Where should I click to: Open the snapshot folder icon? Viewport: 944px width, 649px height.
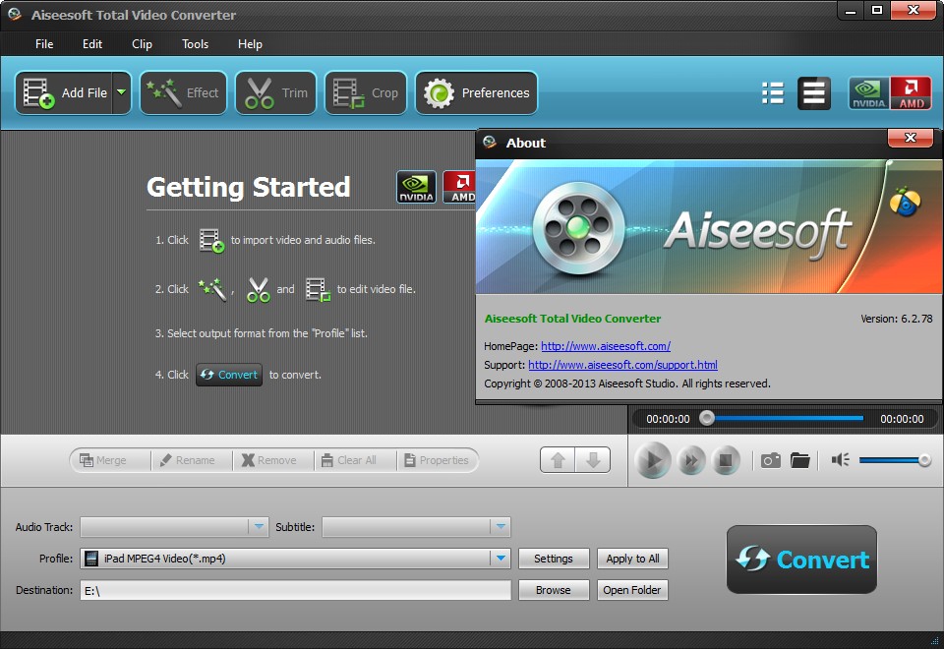tap(800, 460)
